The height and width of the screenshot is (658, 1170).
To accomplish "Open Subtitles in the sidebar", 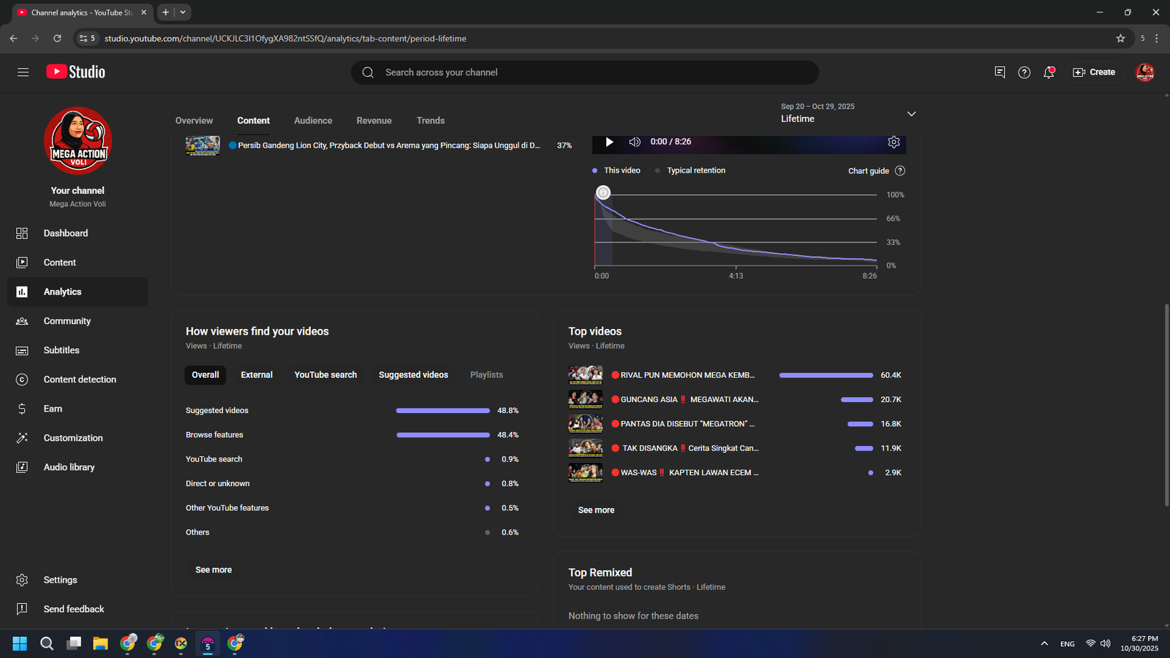I will 78,350.
